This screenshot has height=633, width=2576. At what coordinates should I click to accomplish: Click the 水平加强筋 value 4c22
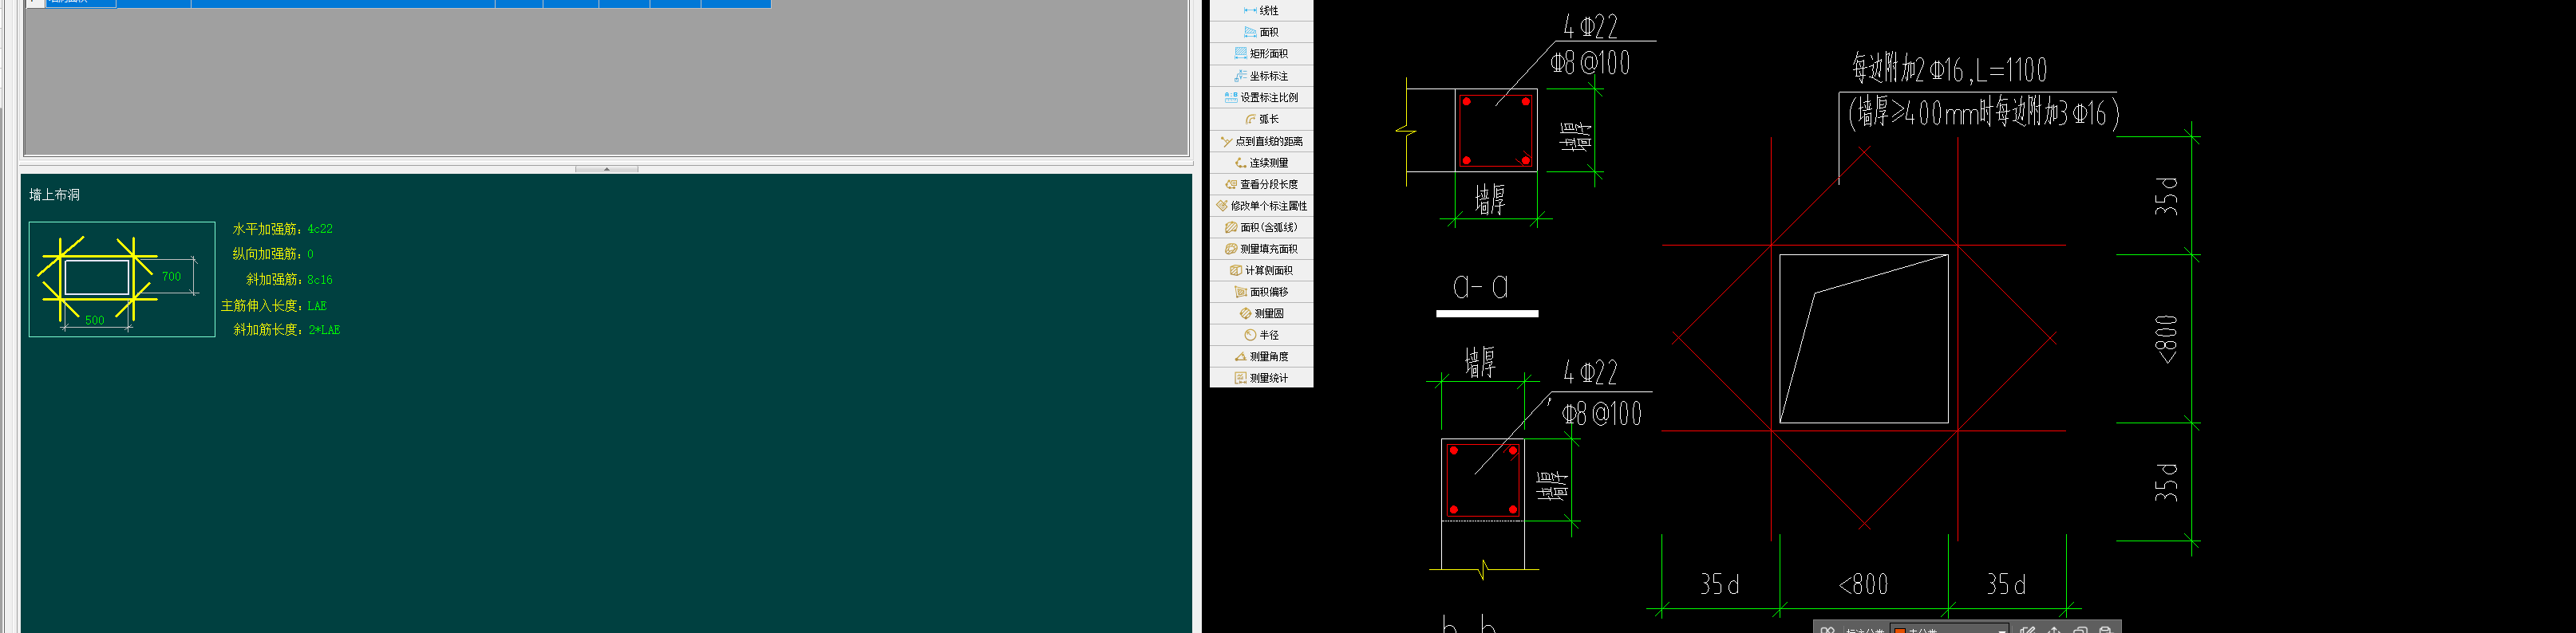(320, 229)
